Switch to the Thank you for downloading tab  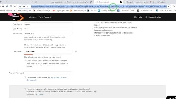click(79, 2)
